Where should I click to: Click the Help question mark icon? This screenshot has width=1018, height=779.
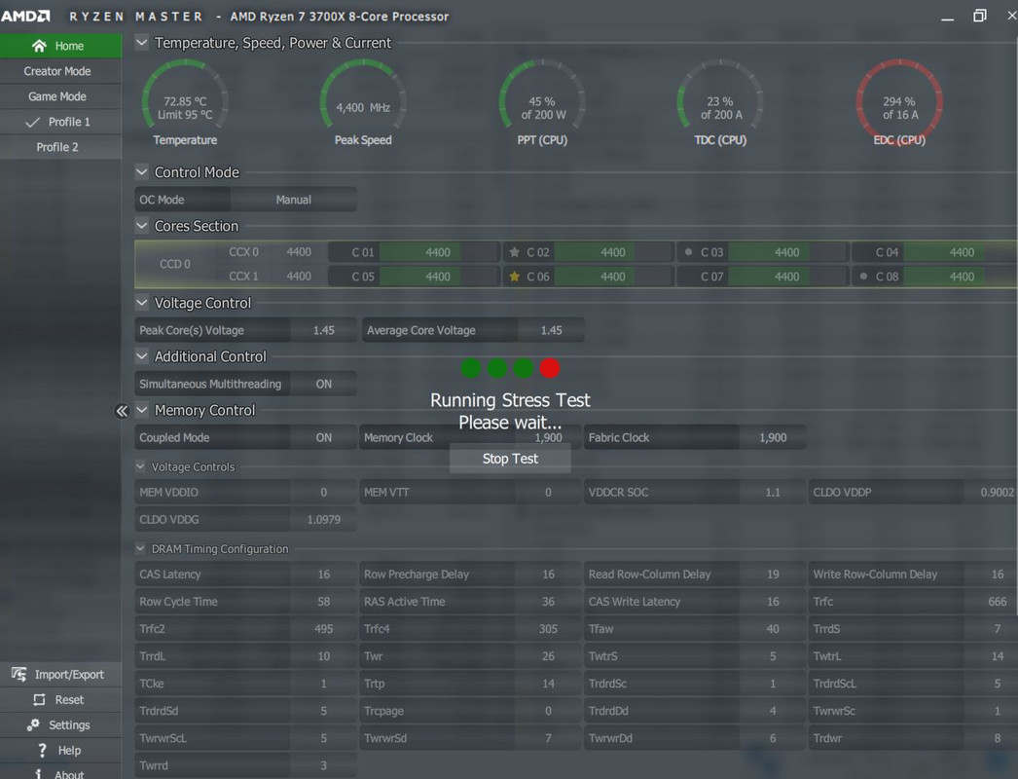pos(42,751)
